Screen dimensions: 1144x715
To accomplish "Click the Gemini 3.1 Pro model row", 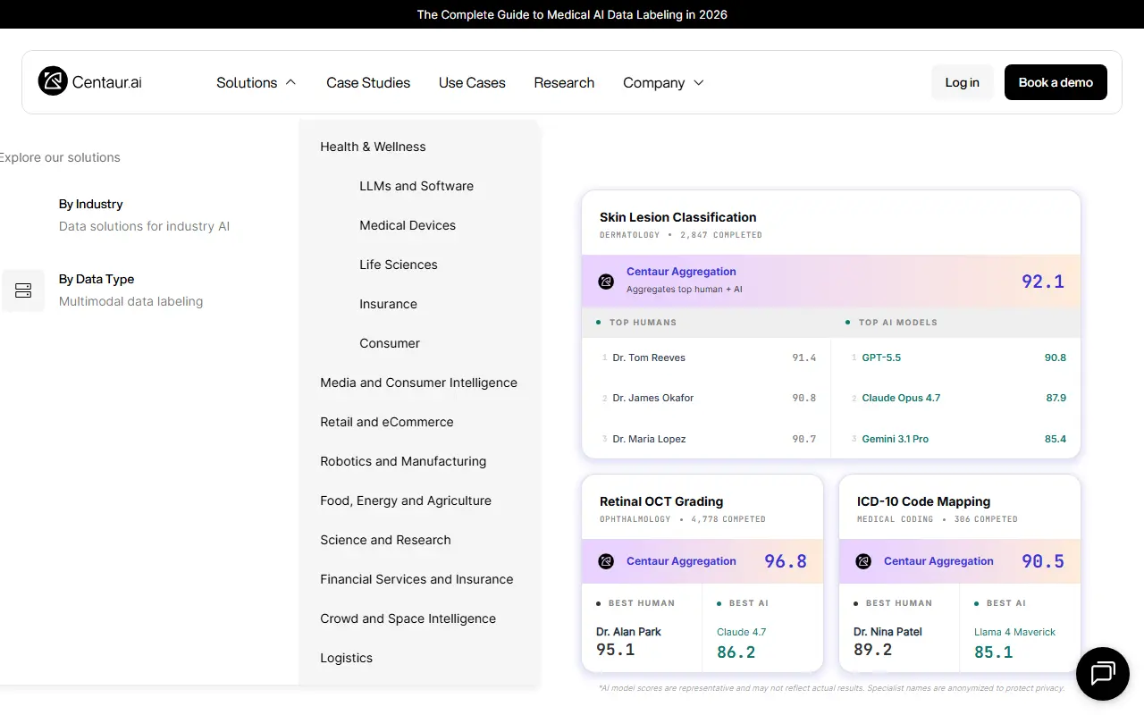I will point(955,439).
